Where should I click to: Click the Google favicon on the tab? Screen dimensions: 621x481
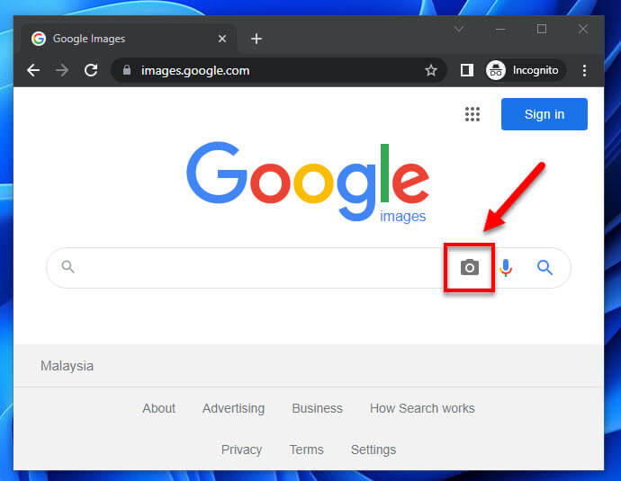coord(39,39)
